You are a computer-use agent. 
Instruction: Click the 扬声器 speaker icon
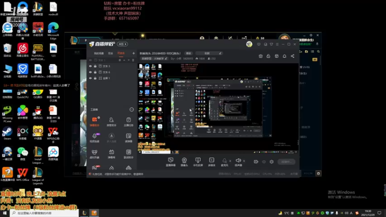click(238, 161)
